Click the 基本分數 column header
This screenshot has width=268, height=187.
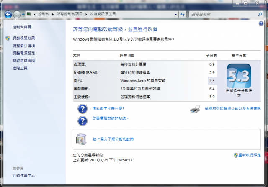(x=239, y=55)
